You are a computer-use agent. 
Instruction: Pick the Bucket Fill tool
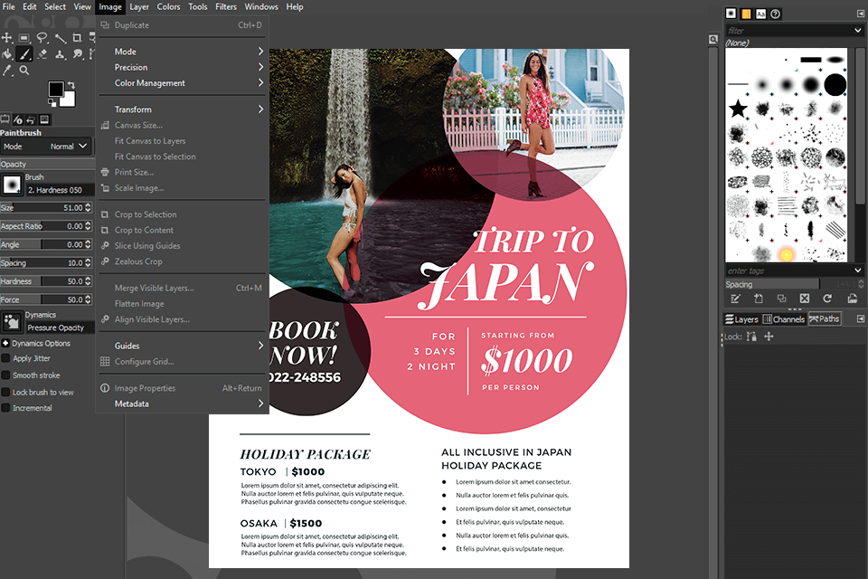(x=7, y=54)
